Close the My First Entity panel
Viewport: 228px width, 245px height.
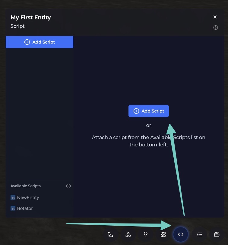point(215,17)
